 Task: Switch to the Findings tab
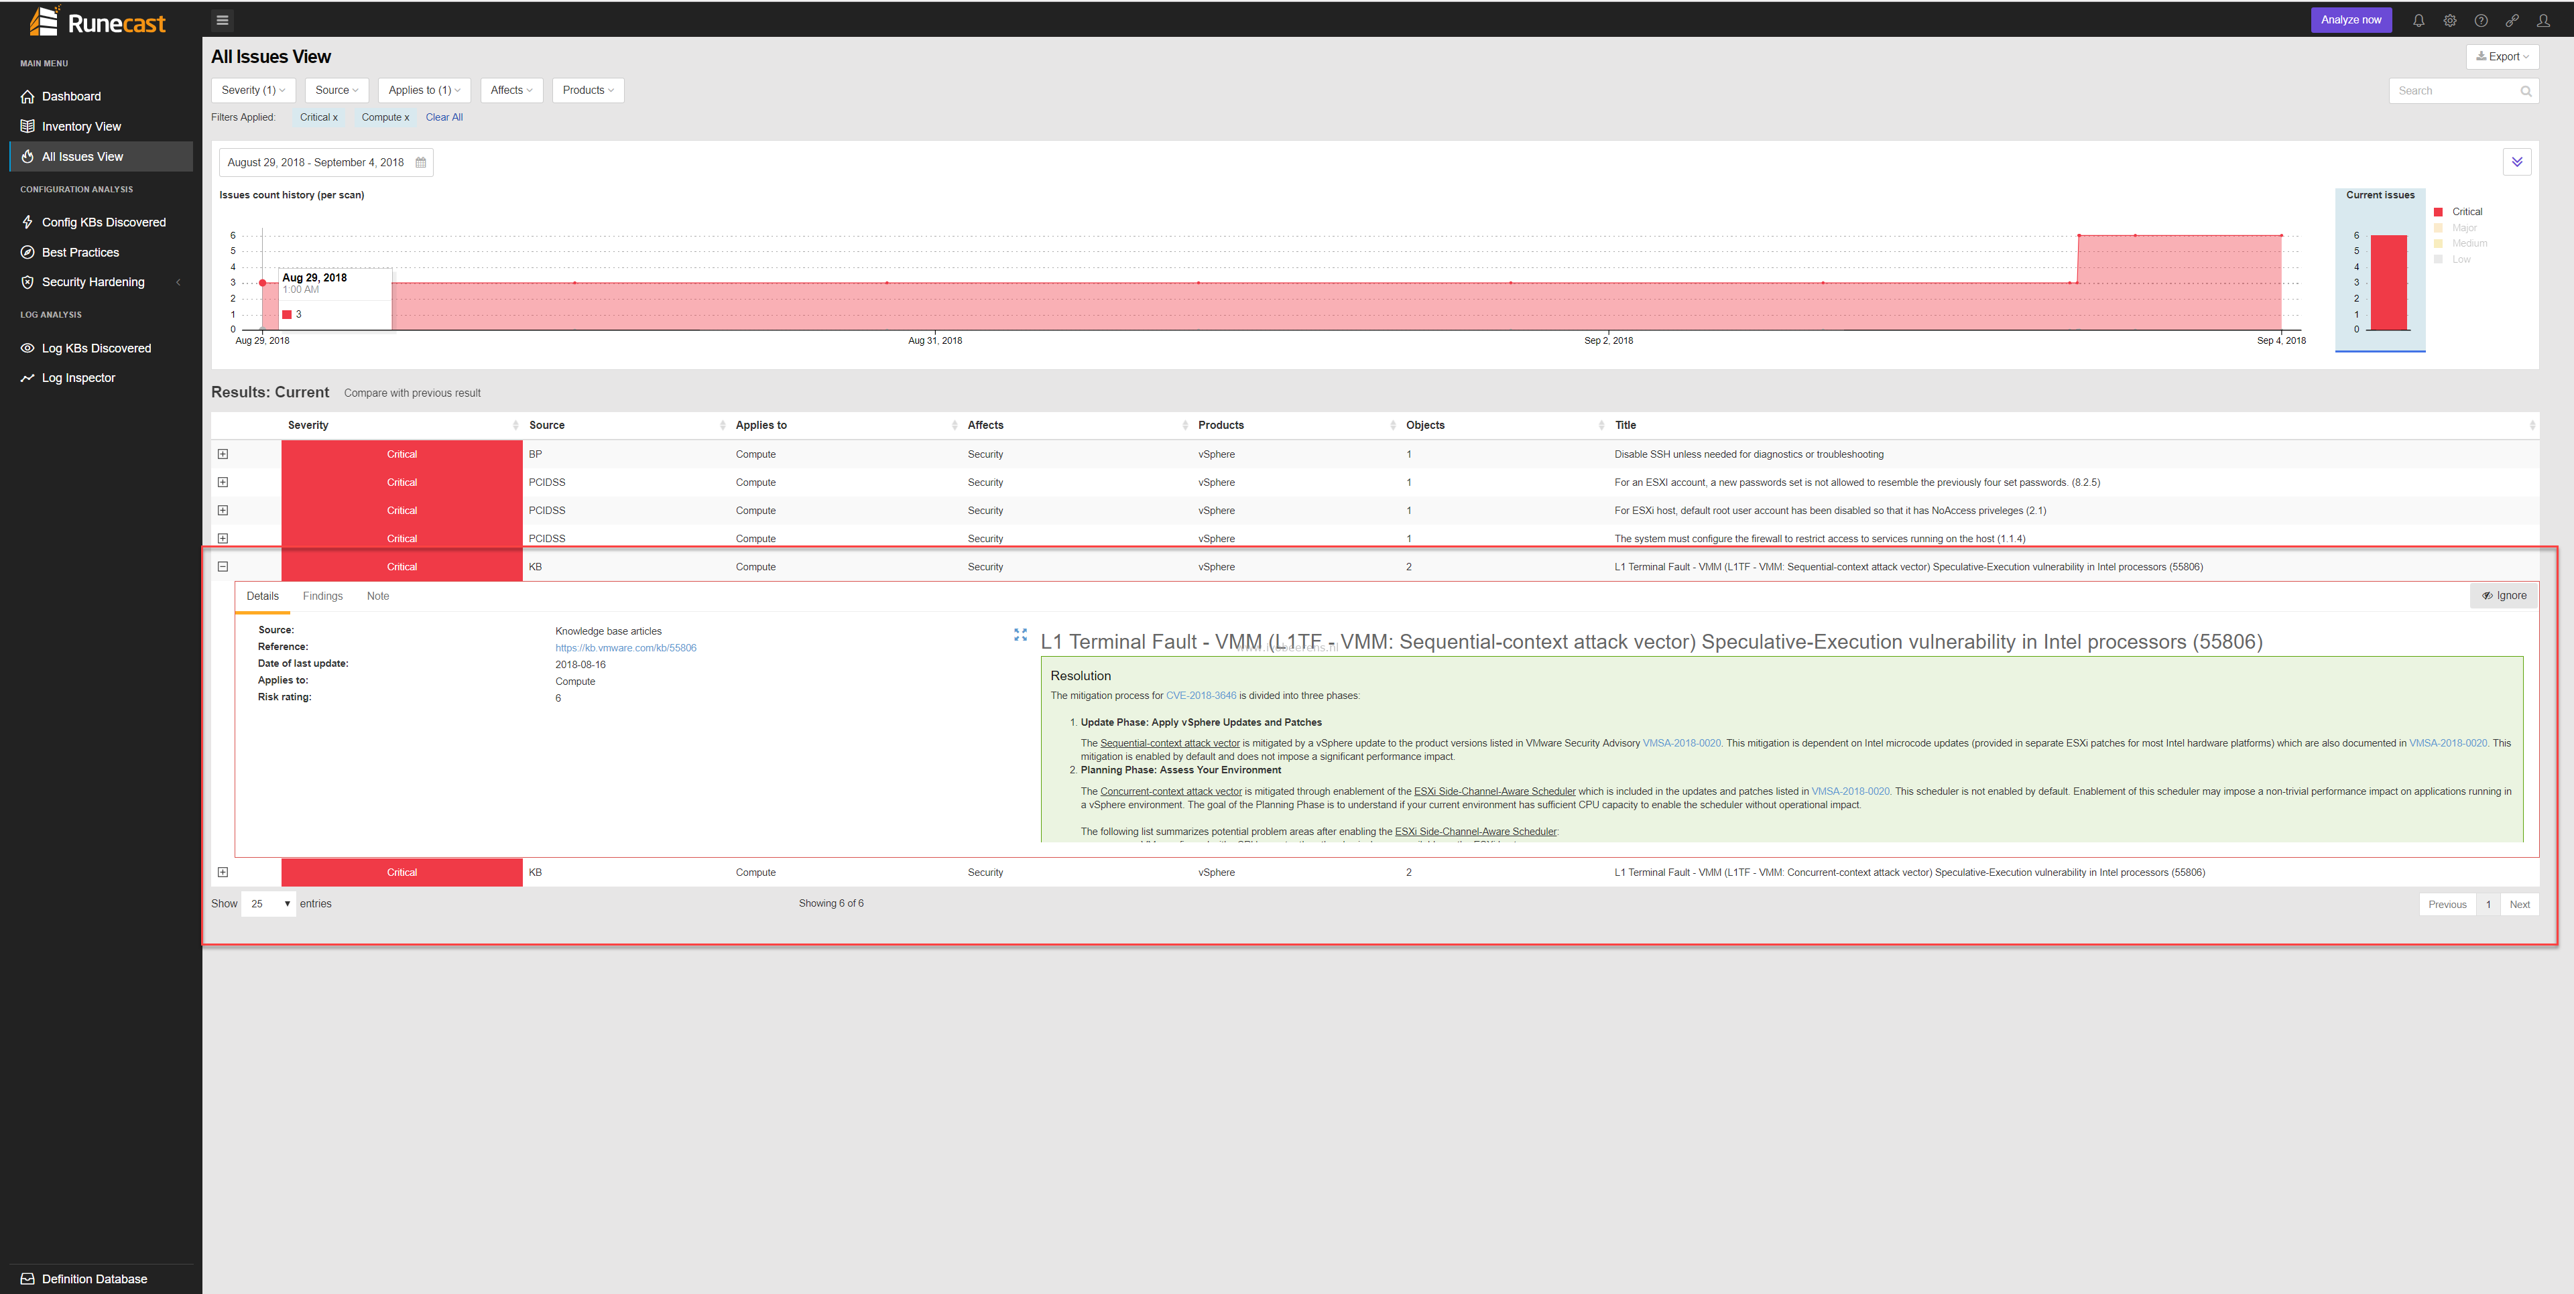[322, 596]
